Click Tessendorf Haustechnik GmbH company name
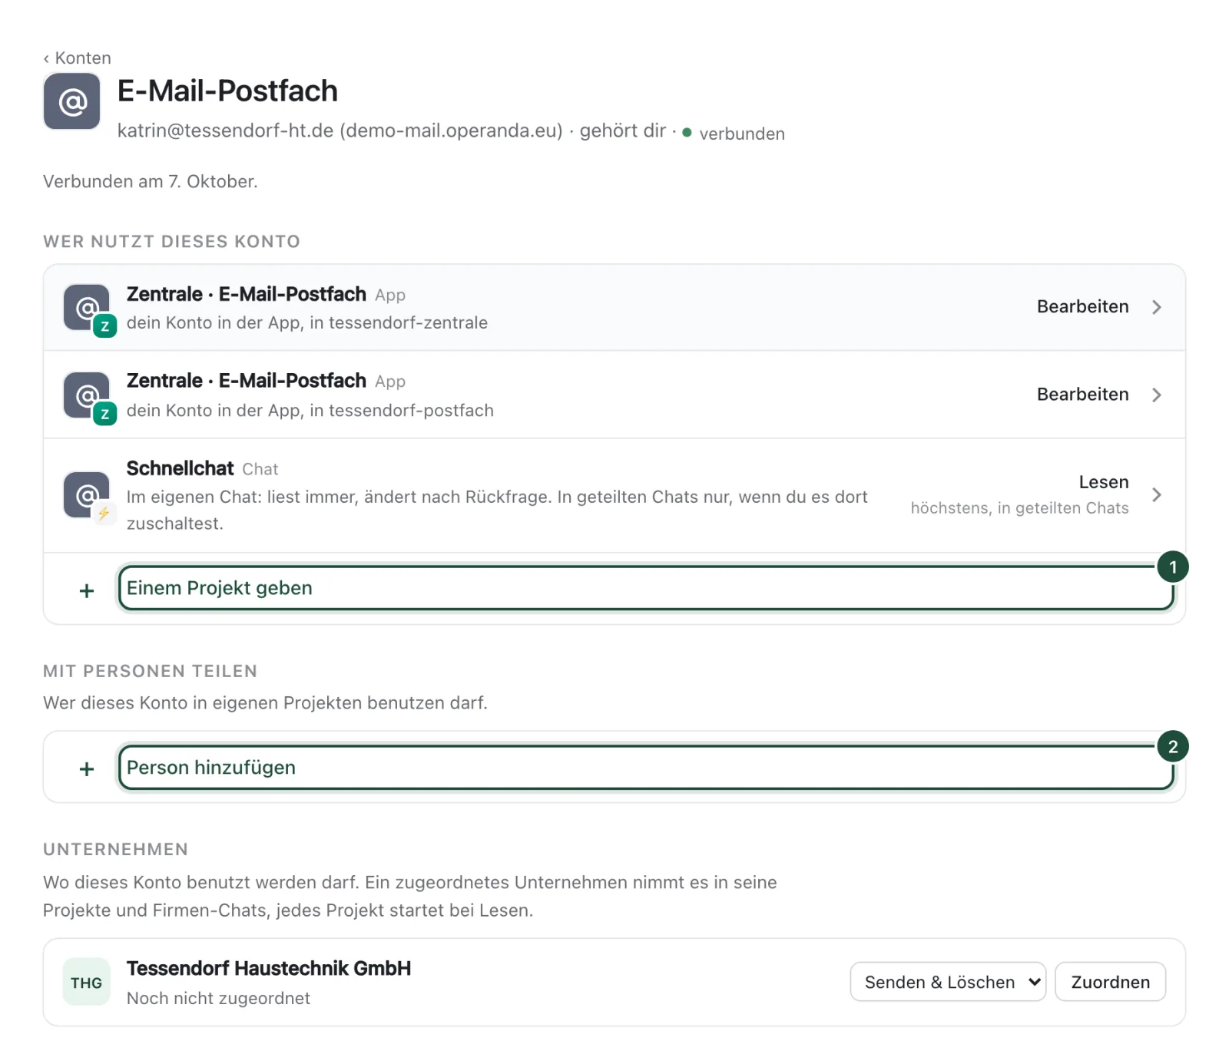The image size is (1229, 1064). 269,968
